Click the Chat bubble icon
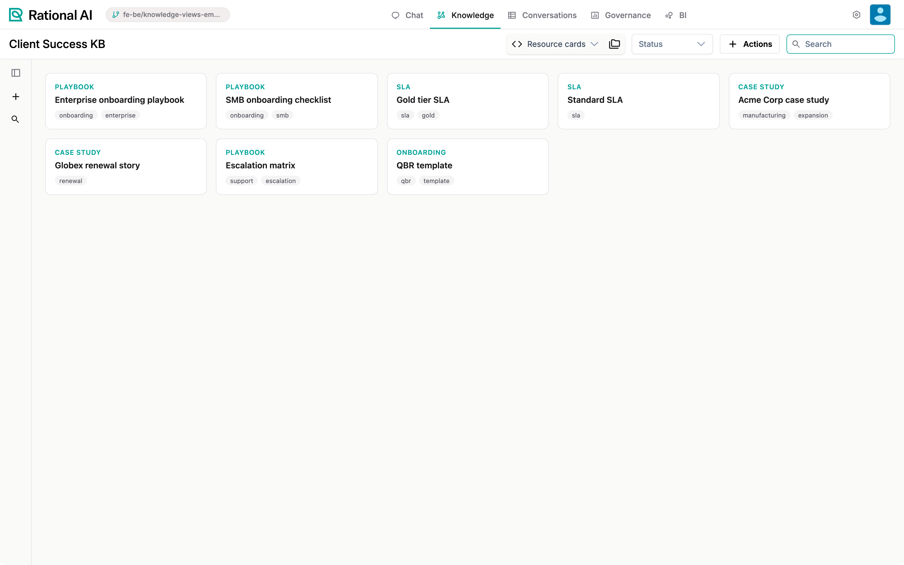This screenshot has height=565, width=904. 395,15
